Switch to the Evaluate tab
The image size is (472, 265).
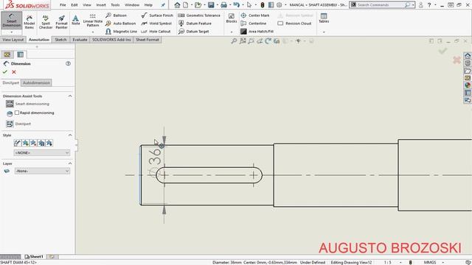tap(80, 40)
